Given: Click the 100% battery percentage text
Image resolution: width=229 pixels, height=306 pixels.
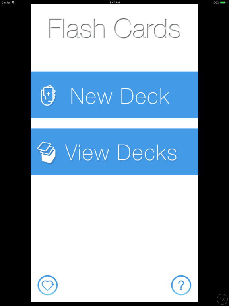Looking at the screenshot, I should pos(216,2).
